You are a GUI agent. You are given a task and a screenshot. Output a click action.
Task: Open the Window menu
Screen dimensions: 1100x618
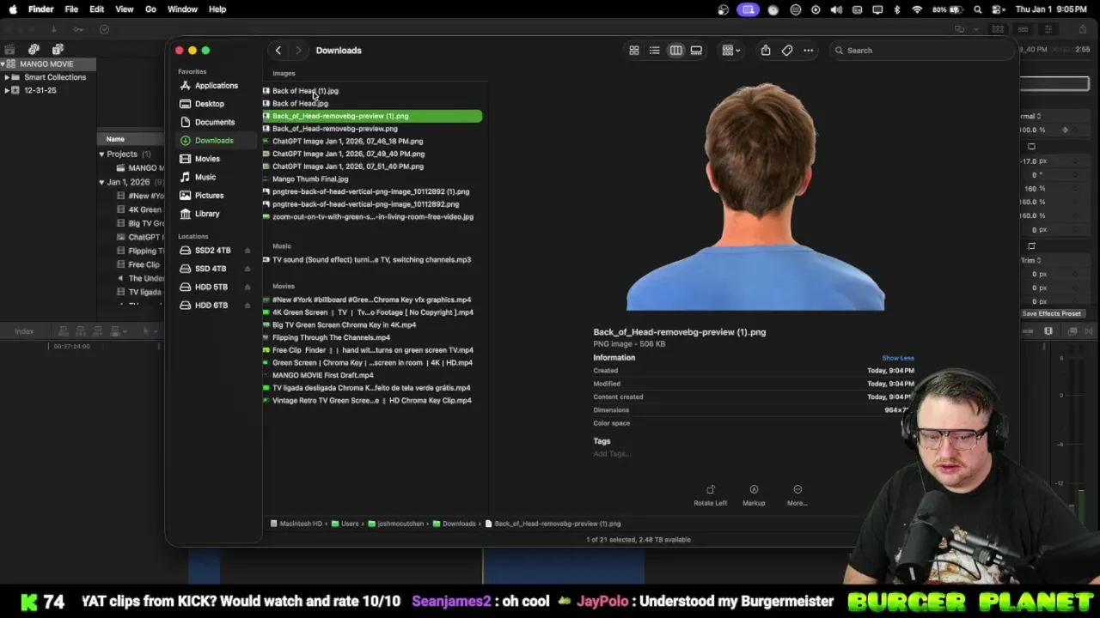182,9
